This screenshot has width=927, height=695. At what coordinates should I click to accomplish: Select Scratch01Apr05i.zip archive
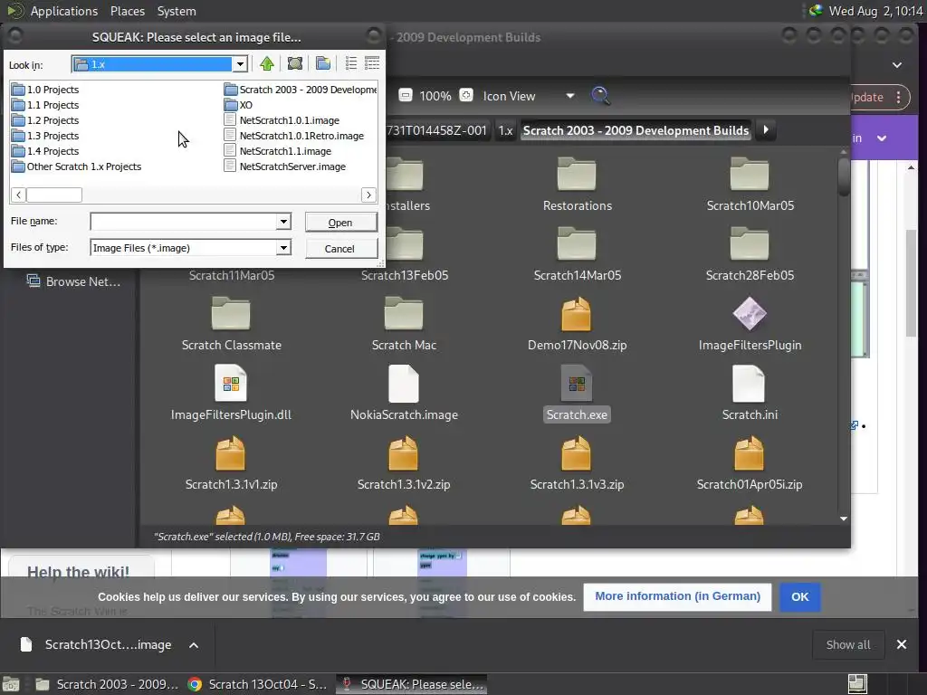(750, 464)
